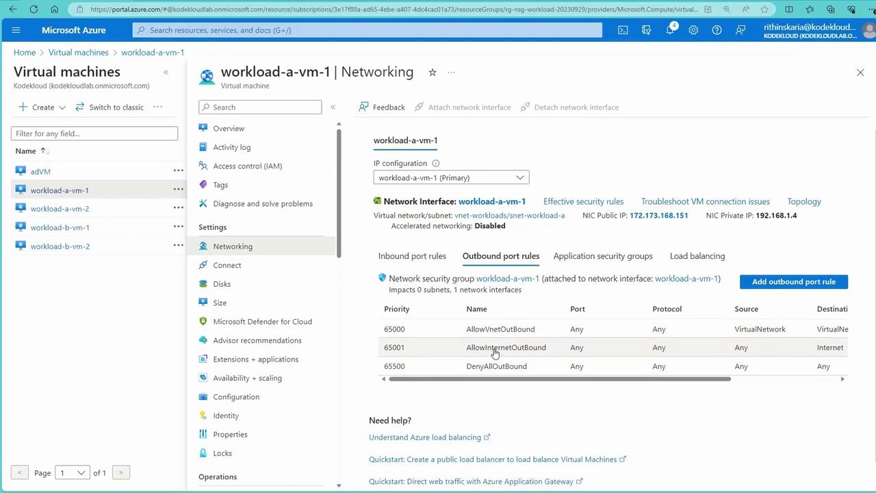Open the more commands ellipsis beside Switch to classic
This screenshot has height=493, width=876.
tap(158, 107)
